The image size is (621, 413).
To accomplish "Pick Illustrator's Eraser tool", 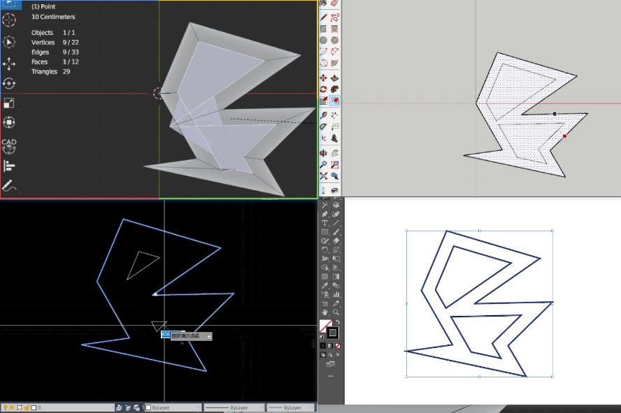I will point(336,241).
